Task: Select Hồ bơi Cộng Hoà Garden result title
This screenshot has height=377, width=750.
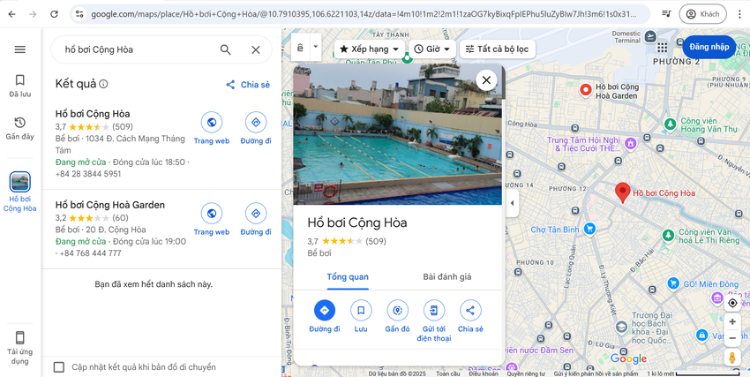Action: (110, 205)
